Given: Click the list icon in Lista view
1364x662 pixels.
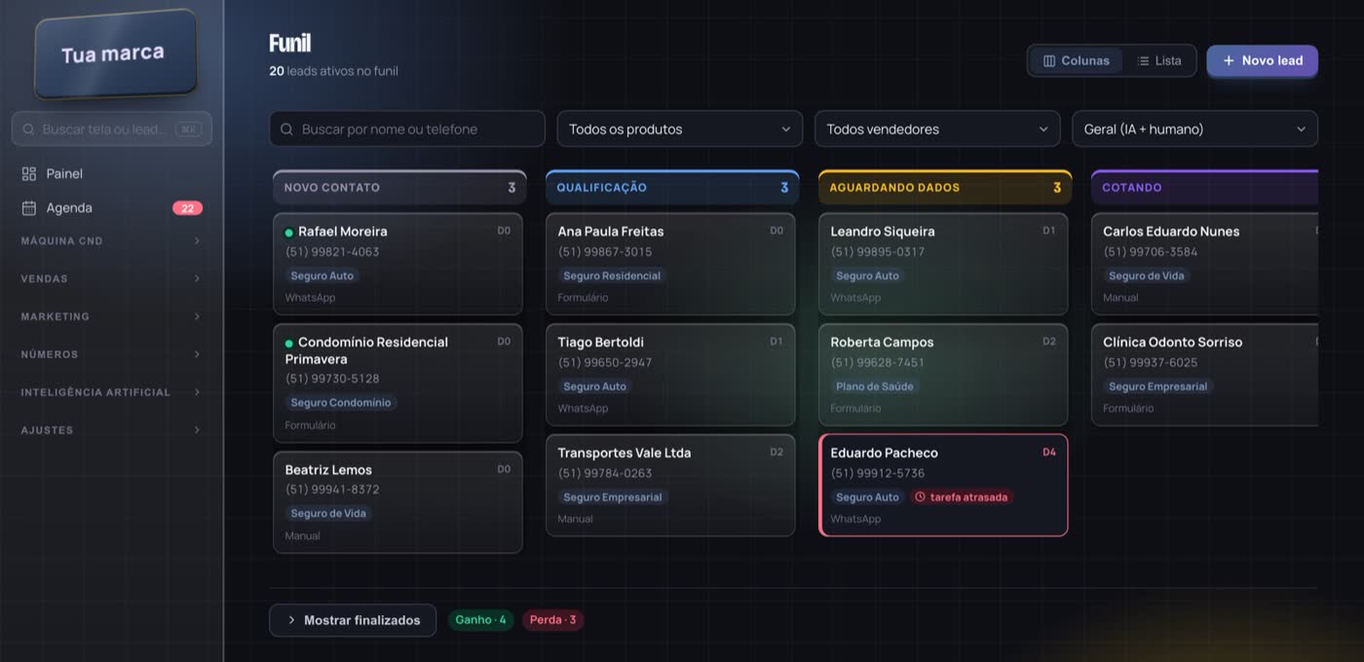Looking at the screenshot, I should 1143,60.
